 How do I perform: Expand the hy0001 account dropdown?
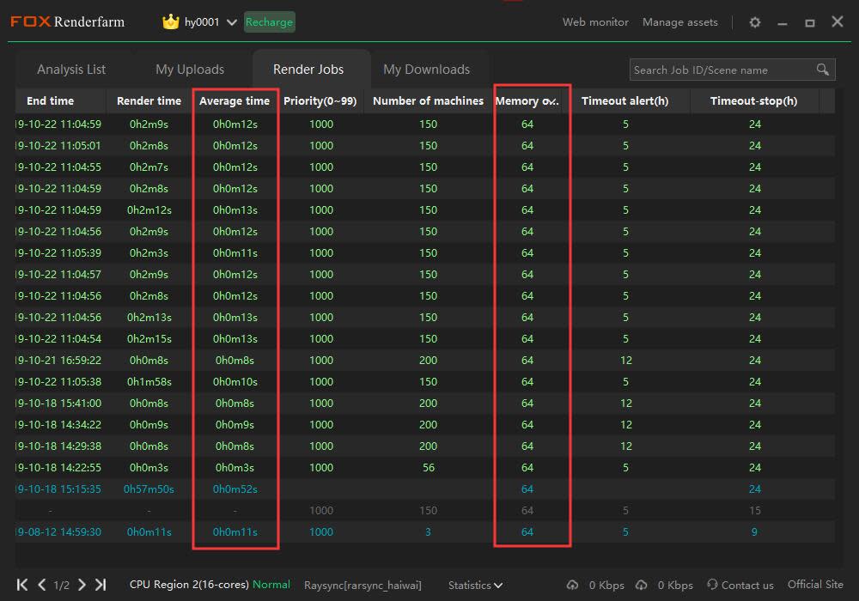[232, 22]
